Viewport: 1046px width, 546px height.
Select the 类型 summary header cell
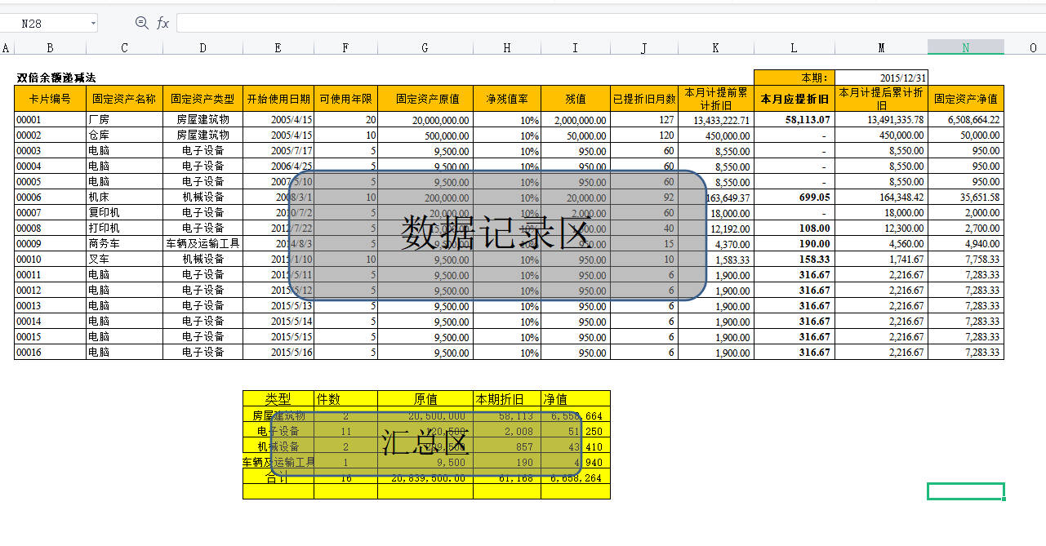[278, 399]
